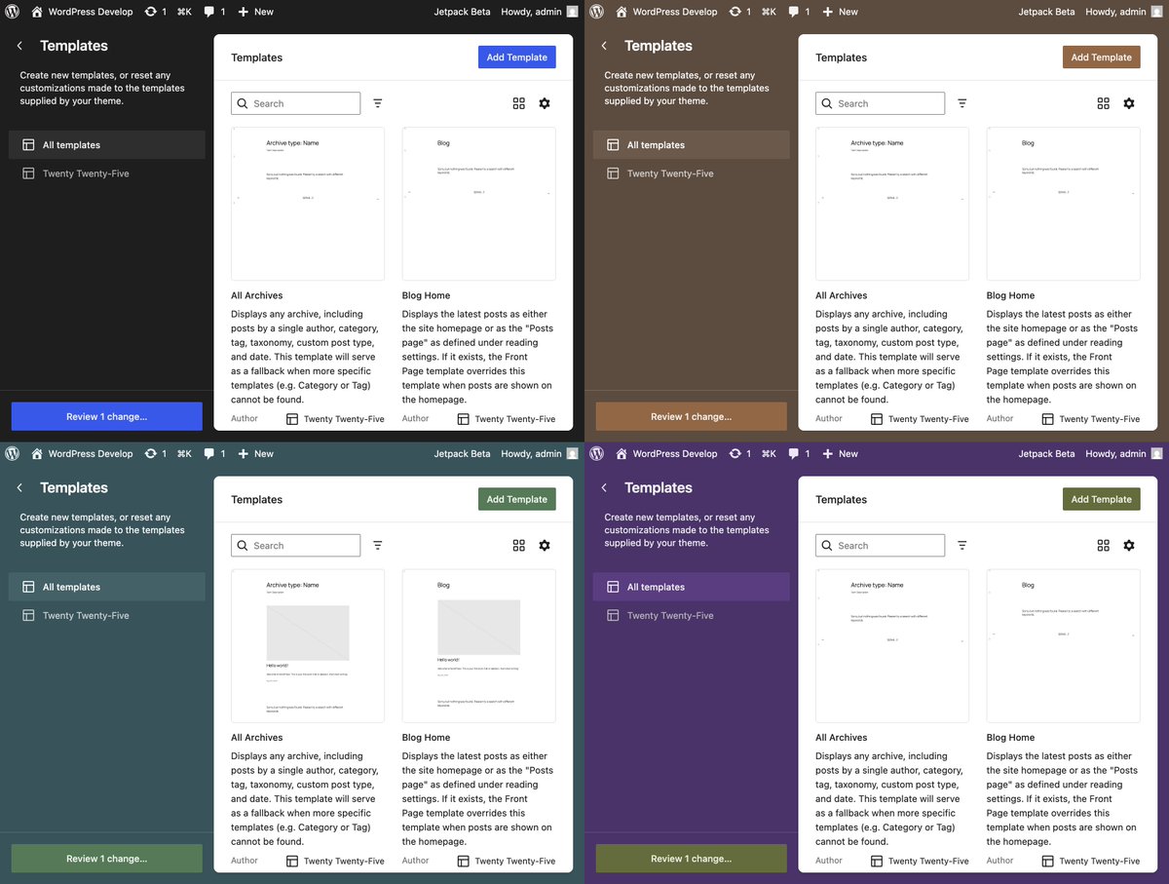Screen dimensions: 1169x884
Task: Open + New menu in purple-themed admin bar
Action: click(x=841, y=453)
